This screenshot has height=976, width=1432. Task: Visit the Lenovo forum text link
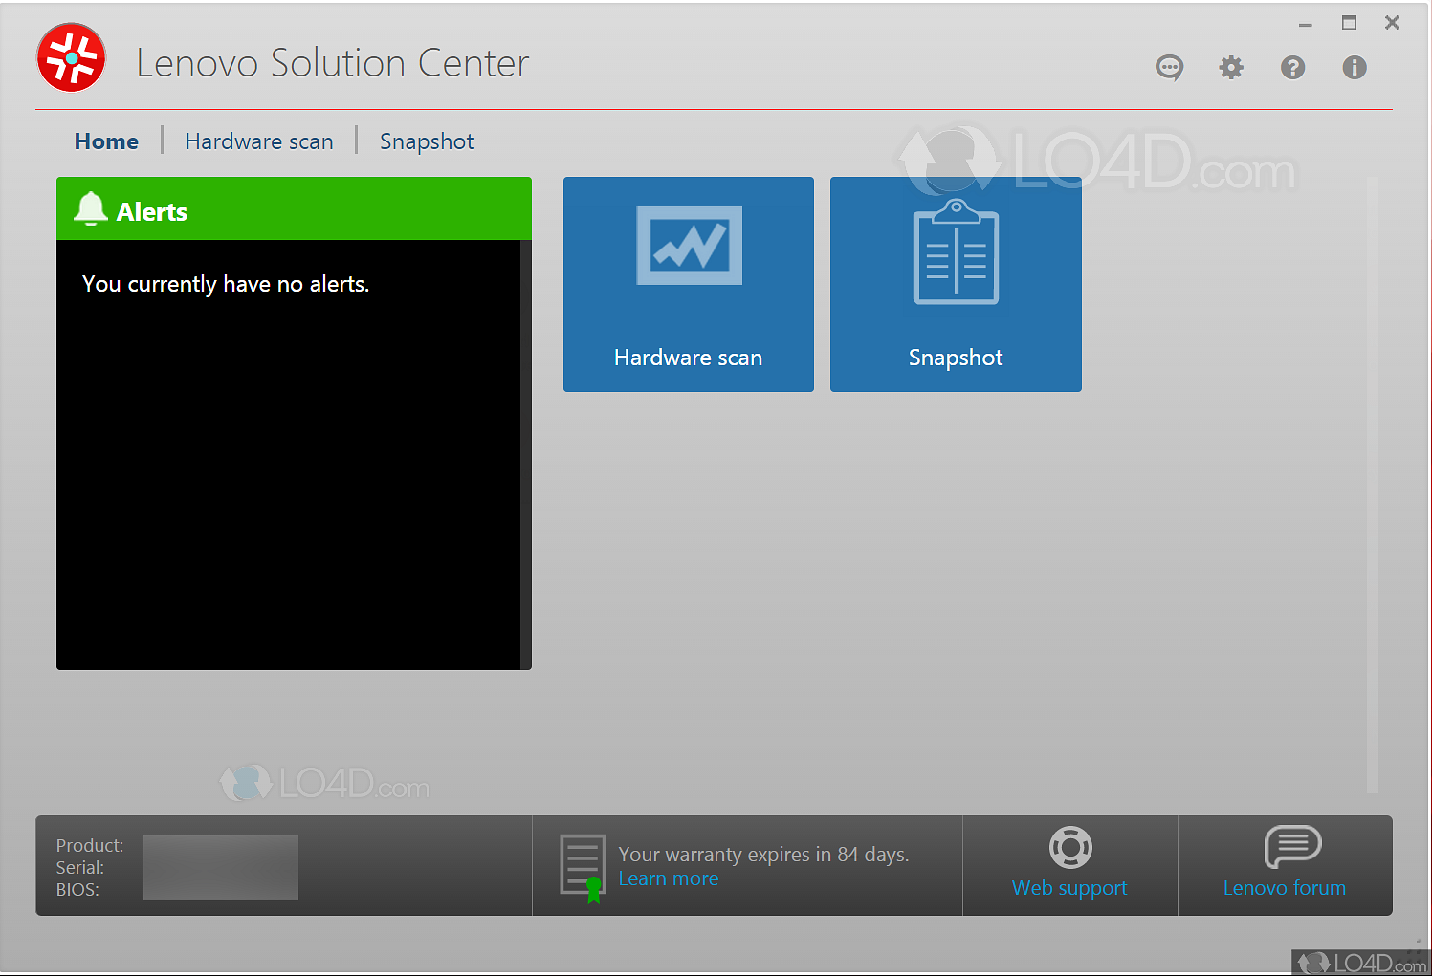click(1284, 888)
